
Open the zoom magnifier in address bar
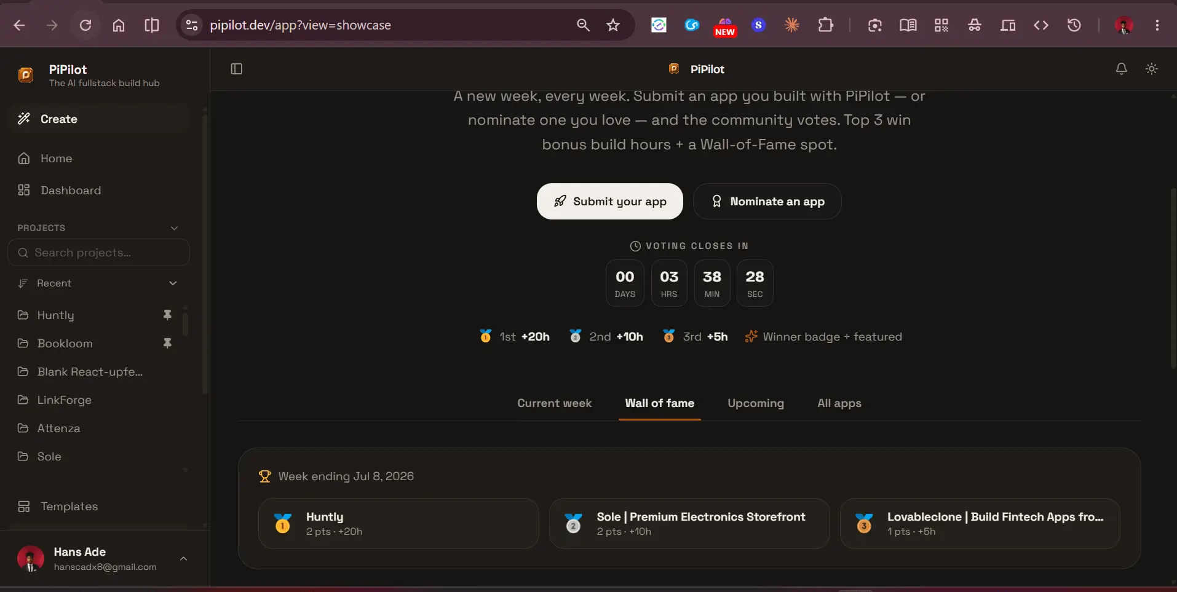pos(583,25)
